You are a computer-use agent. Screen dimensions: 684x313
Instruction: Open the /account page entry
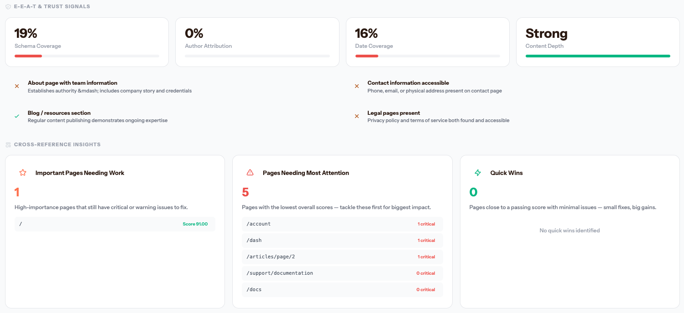[342, 224]
